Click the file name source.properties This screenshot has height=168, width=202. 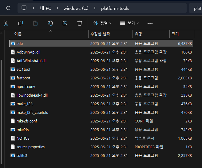point(30,147)
